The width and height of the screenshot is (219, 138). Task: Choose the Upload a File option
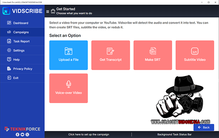click(x=68, y=55)
